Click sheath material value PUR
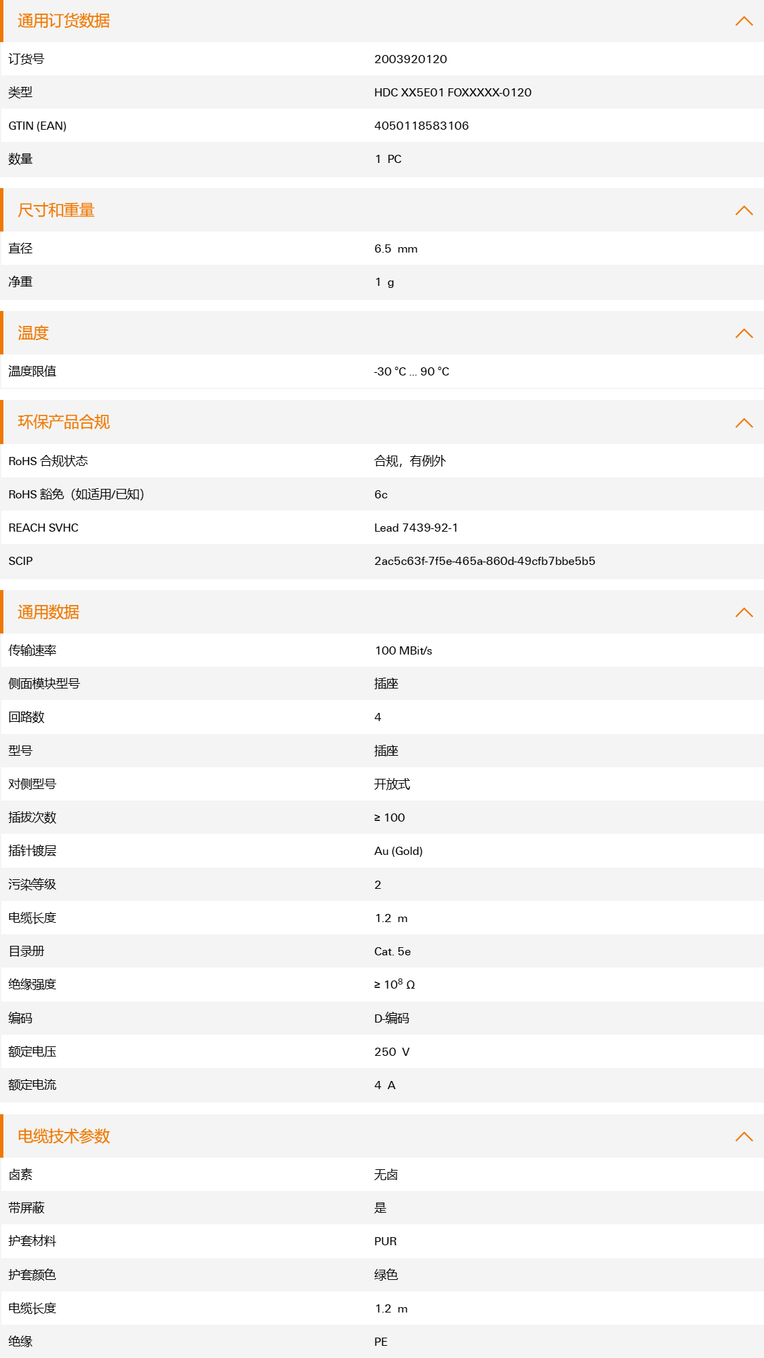This screenshot has width=764, height=1358. pyautogui.click(x=386, y=1241)
